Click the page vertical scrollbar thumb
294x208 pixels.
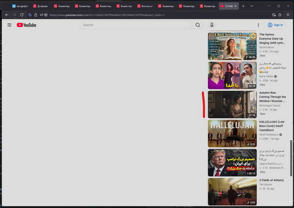[x=291, y=158]
